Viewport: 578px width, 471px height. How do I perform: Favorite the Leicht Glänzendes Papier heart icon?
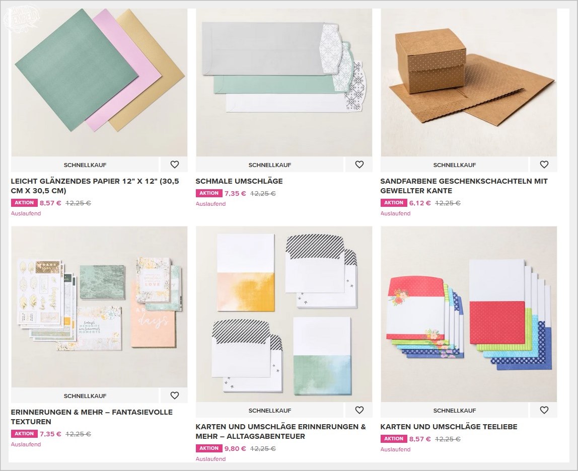tap(174, 165)
